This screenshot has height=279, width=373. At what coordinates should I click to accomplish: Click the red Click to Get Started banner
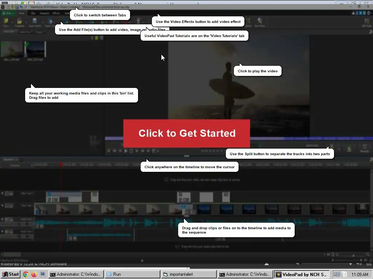coord(186,133)
